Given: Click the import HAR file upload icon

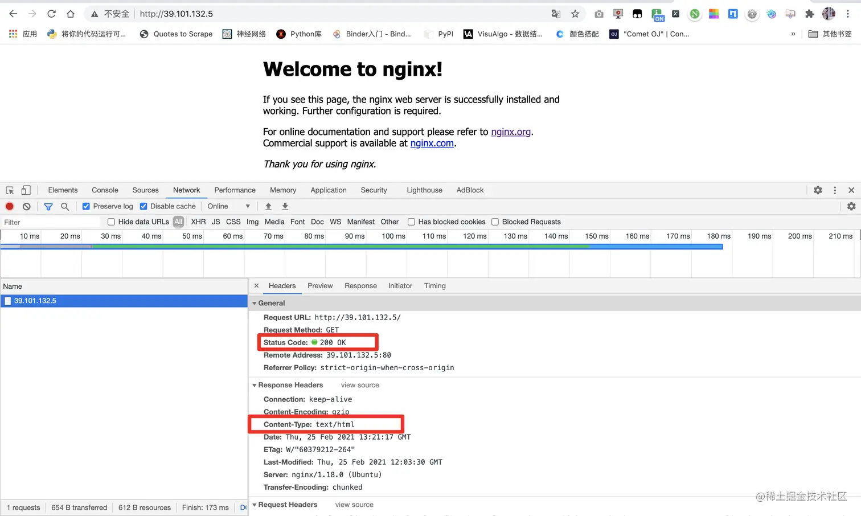Looking at the screenshot, I should pos(268,206).
